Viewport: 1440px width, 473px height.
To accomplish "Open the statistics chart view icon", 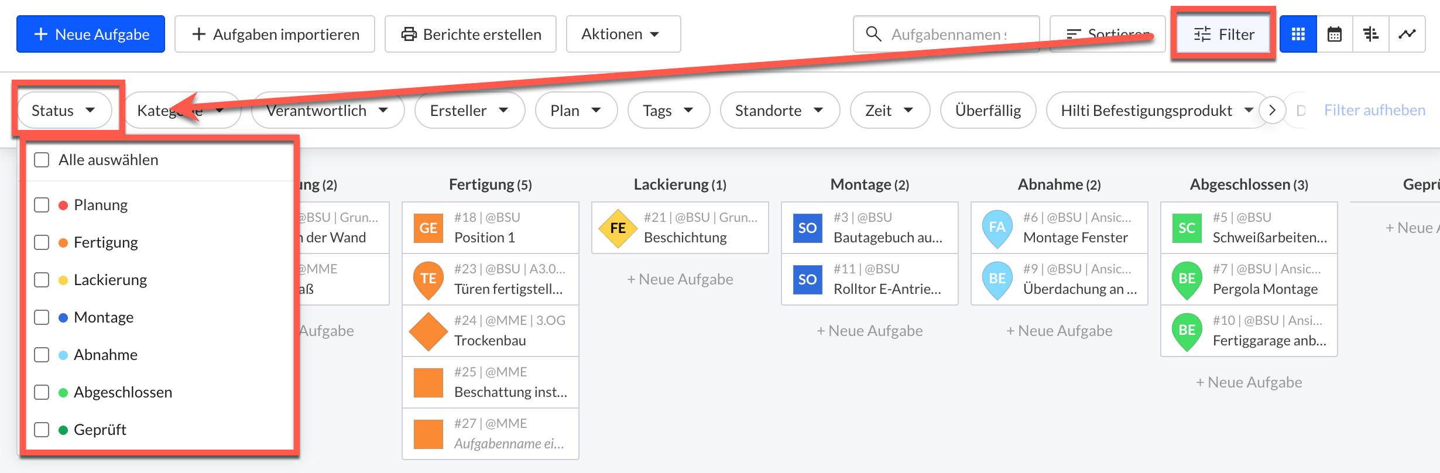I will point(1407,35).
